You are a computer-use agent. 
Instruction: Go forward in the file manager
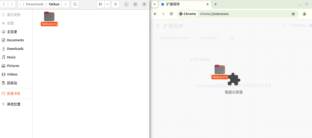12,4
